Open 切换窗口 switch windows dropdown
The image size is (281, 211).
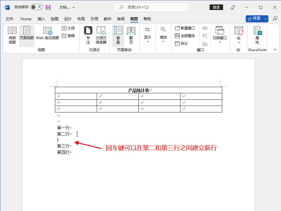tap(220, 35)
